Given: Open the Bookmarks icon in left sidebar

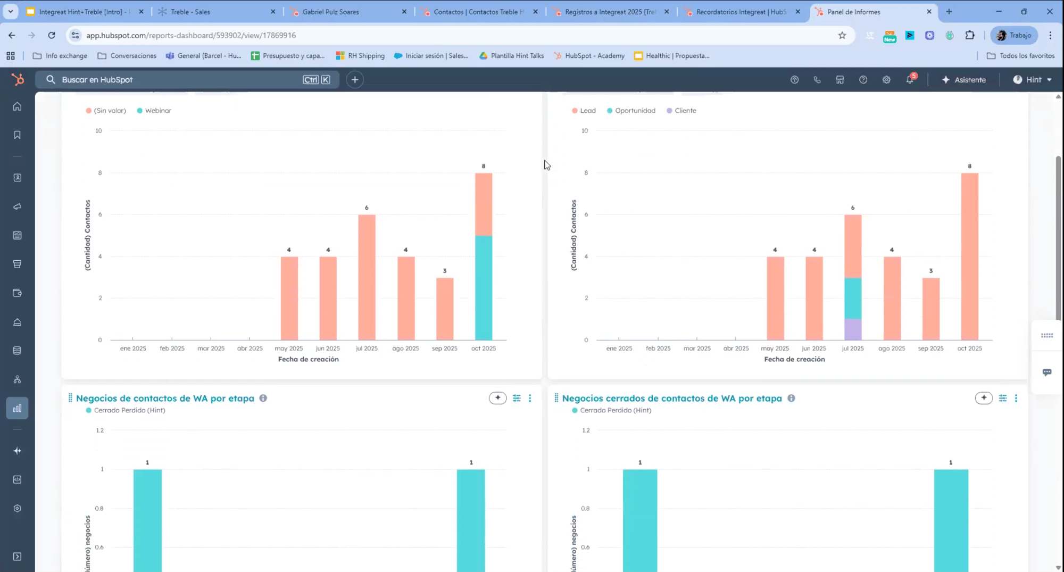Looking at the screenshot, I should (17, 135).
